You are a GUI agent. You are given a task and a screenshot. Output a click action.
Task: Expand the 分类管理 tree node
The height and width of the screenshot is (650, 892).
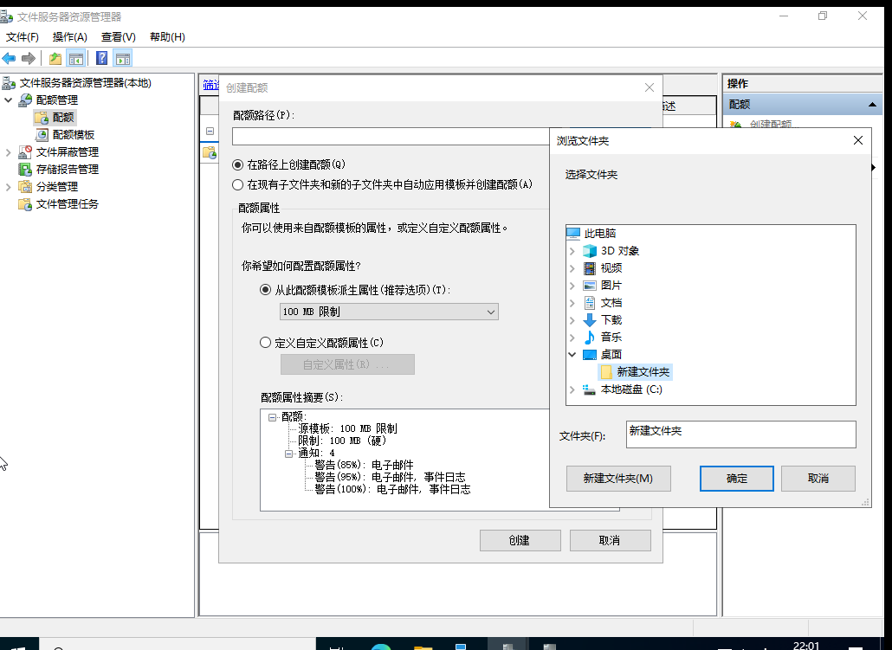[9, 187]
